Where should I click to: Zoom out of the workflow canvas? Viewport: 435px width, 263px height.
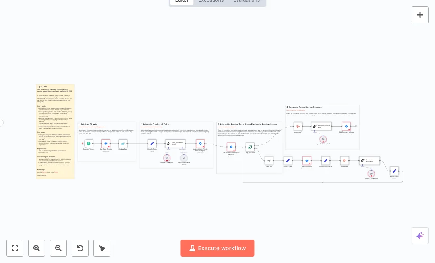click(x=58, y=248)
